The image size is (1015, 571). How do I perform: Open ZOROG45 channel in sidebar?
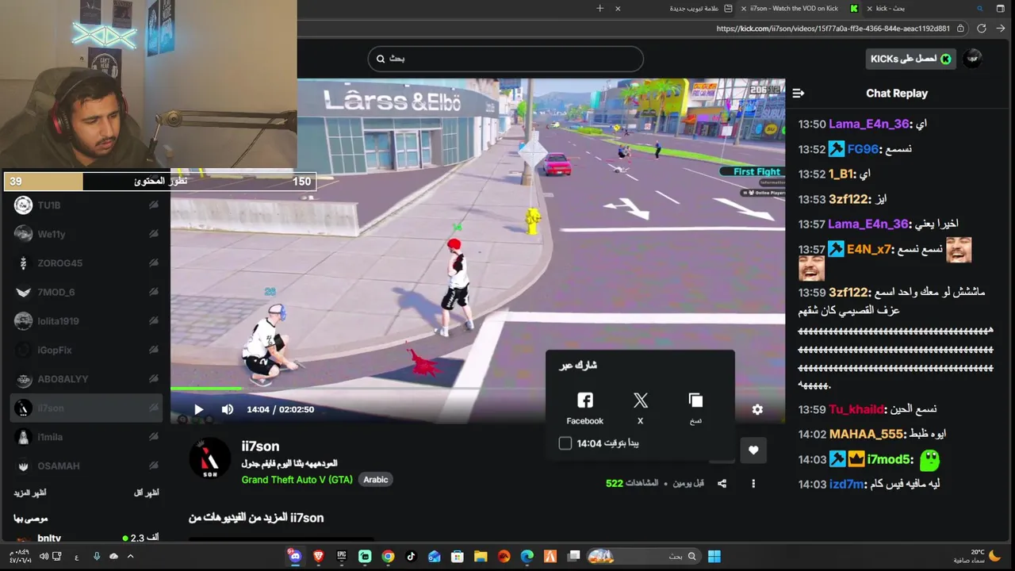click(88, 263)
